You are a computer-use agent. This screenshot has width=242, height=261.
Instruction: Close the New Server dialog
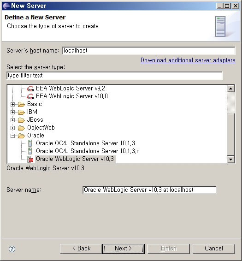(236, 6)
